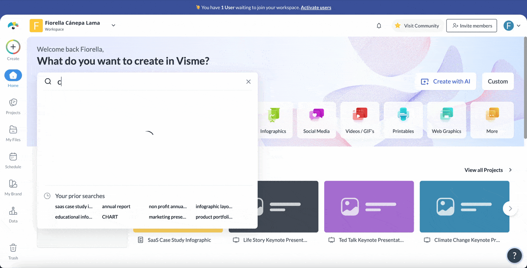
Task: Open the Activate users link
Action: 316,7
